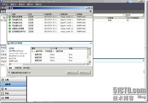Click the 属性 column header in details
Screen dimensions: 148x103
(40, 48)
